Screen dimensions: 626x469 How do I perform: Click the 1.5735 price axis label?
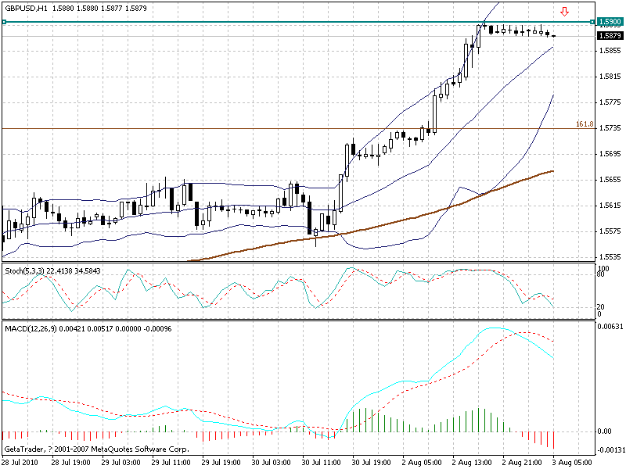coord(610,128)
